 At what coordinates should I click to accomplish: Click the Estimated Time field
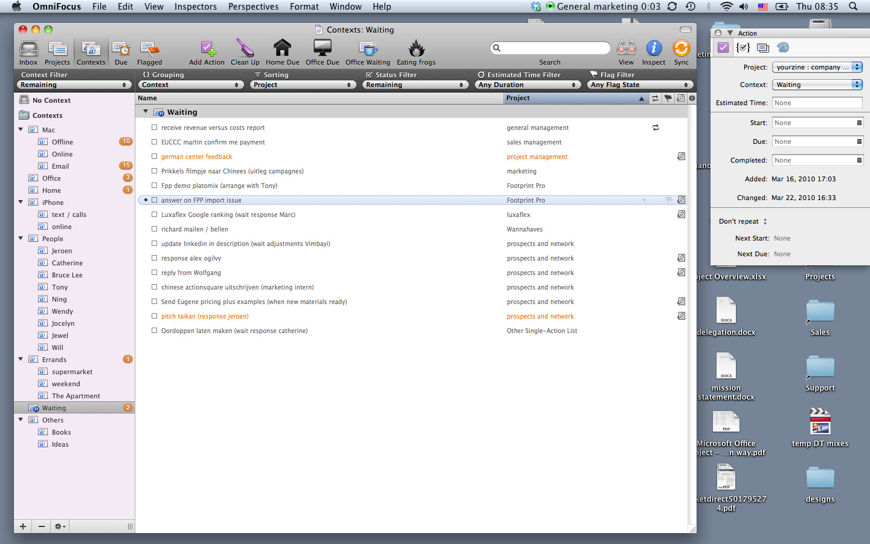817,103
